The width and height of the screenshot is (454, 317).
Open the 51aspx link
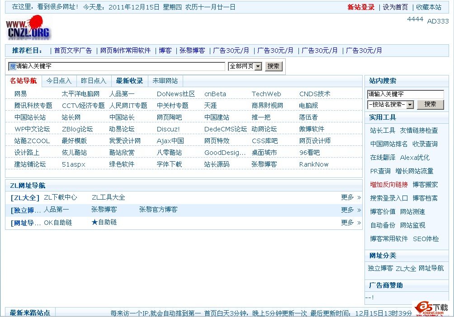point(74,164)
